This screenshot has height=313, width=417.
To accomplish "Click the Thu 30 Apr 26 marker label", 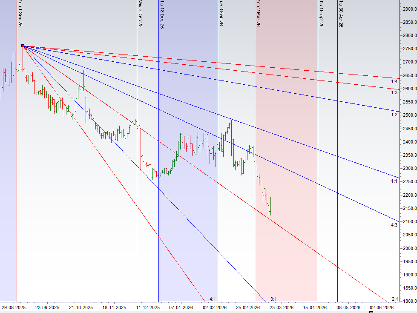I will (341, 14).
